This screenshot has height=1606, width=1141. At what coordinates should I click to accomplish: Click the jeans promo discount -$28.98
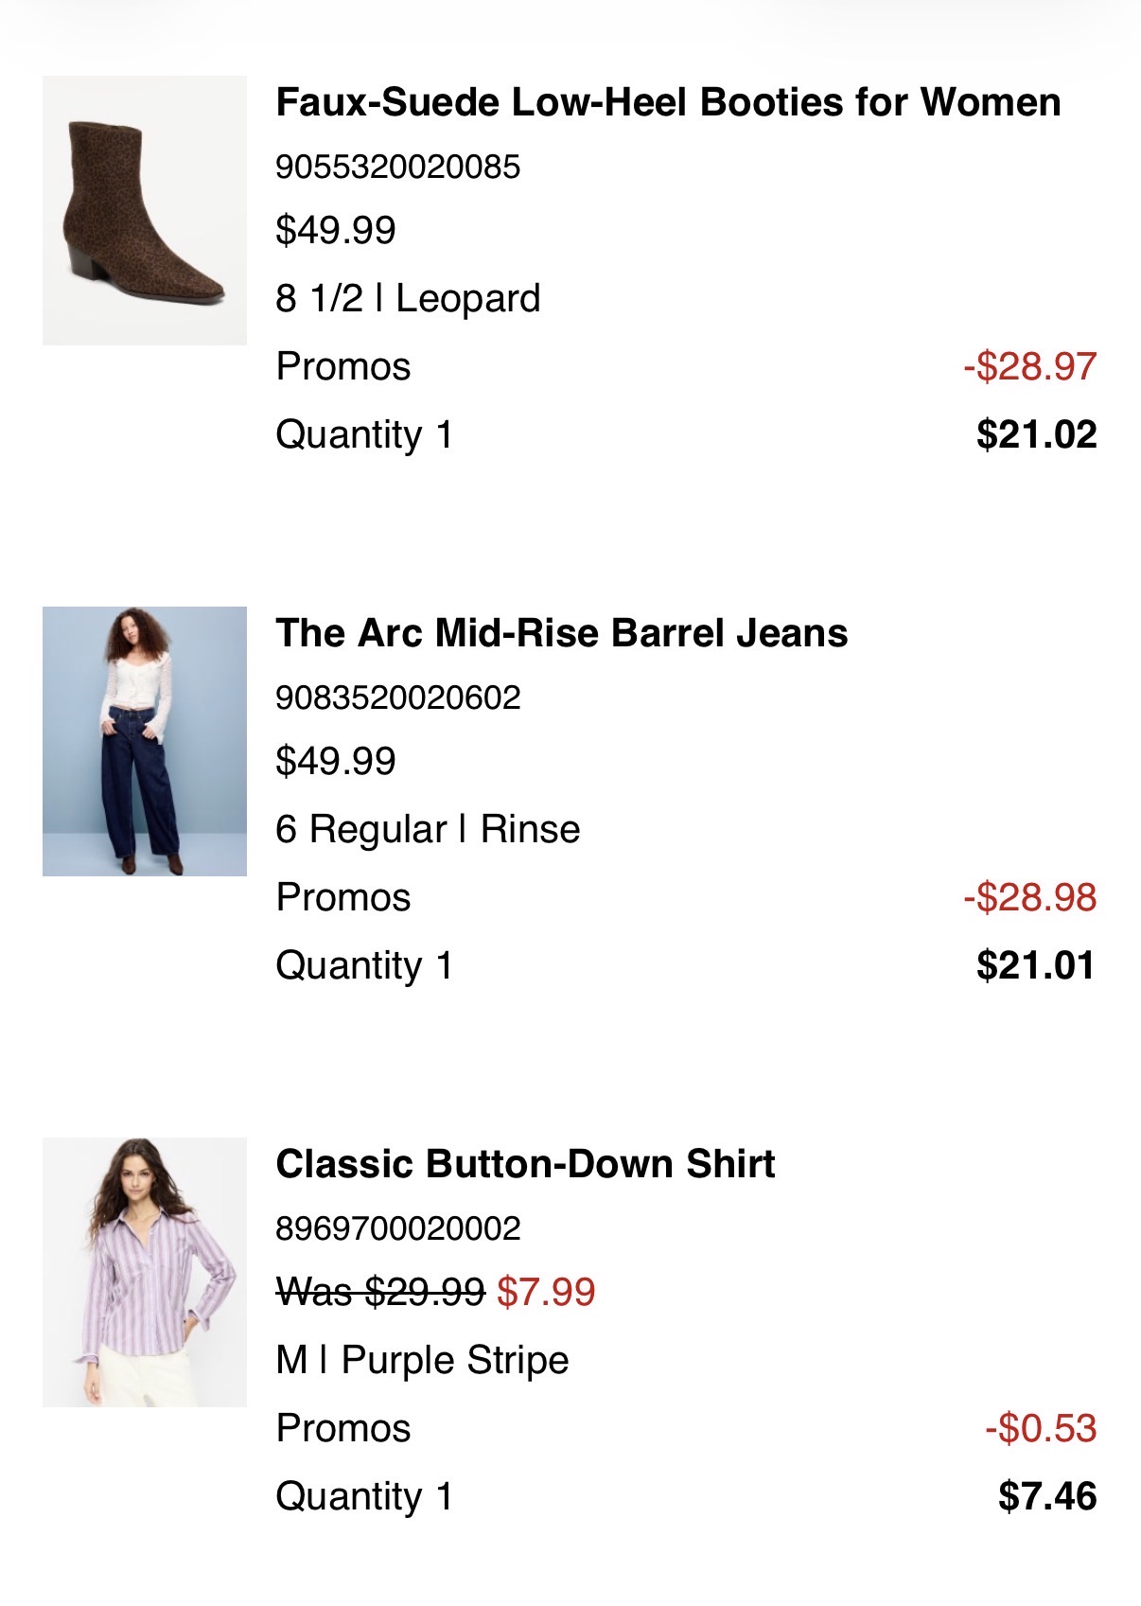tap(1030, 897)
